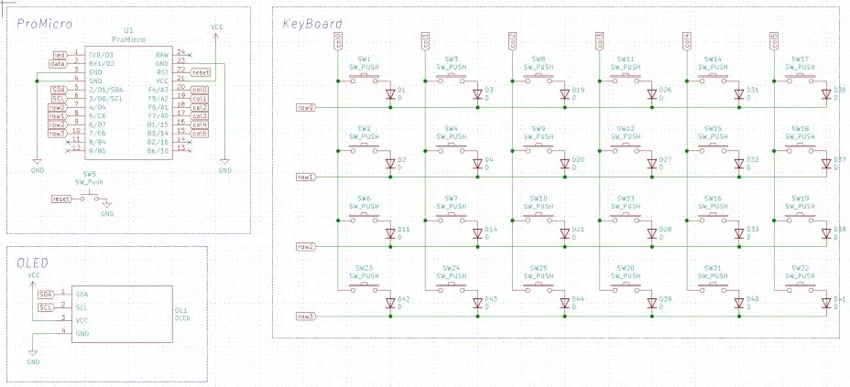Image resolution: width=850 pixels, height=387 pixels.
Task: Select the SW13 push switch symbol
Action: (626, 218)
